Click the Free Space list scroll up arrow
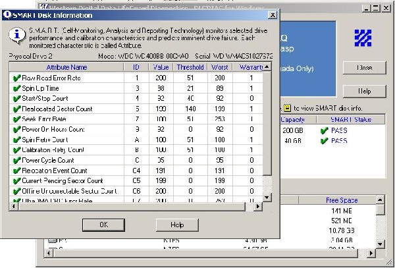395x268 pixels. point(381,200)
